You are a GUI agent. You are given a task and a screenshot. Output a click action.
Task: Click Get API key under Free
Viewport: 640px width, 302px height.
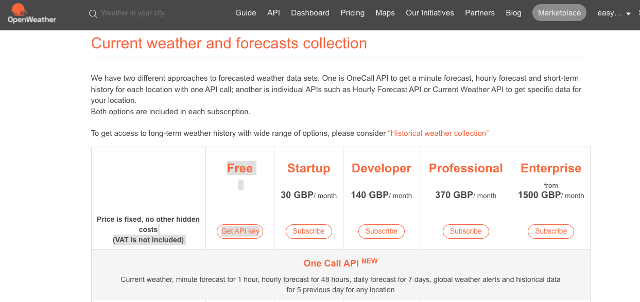pos(240,232)
